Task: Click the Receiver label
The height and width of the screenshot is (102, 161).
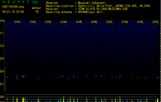Action: pos(52,9)
